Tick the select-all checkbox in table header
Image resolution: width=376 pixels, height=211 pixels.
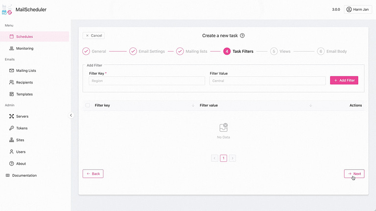[88, 105]
